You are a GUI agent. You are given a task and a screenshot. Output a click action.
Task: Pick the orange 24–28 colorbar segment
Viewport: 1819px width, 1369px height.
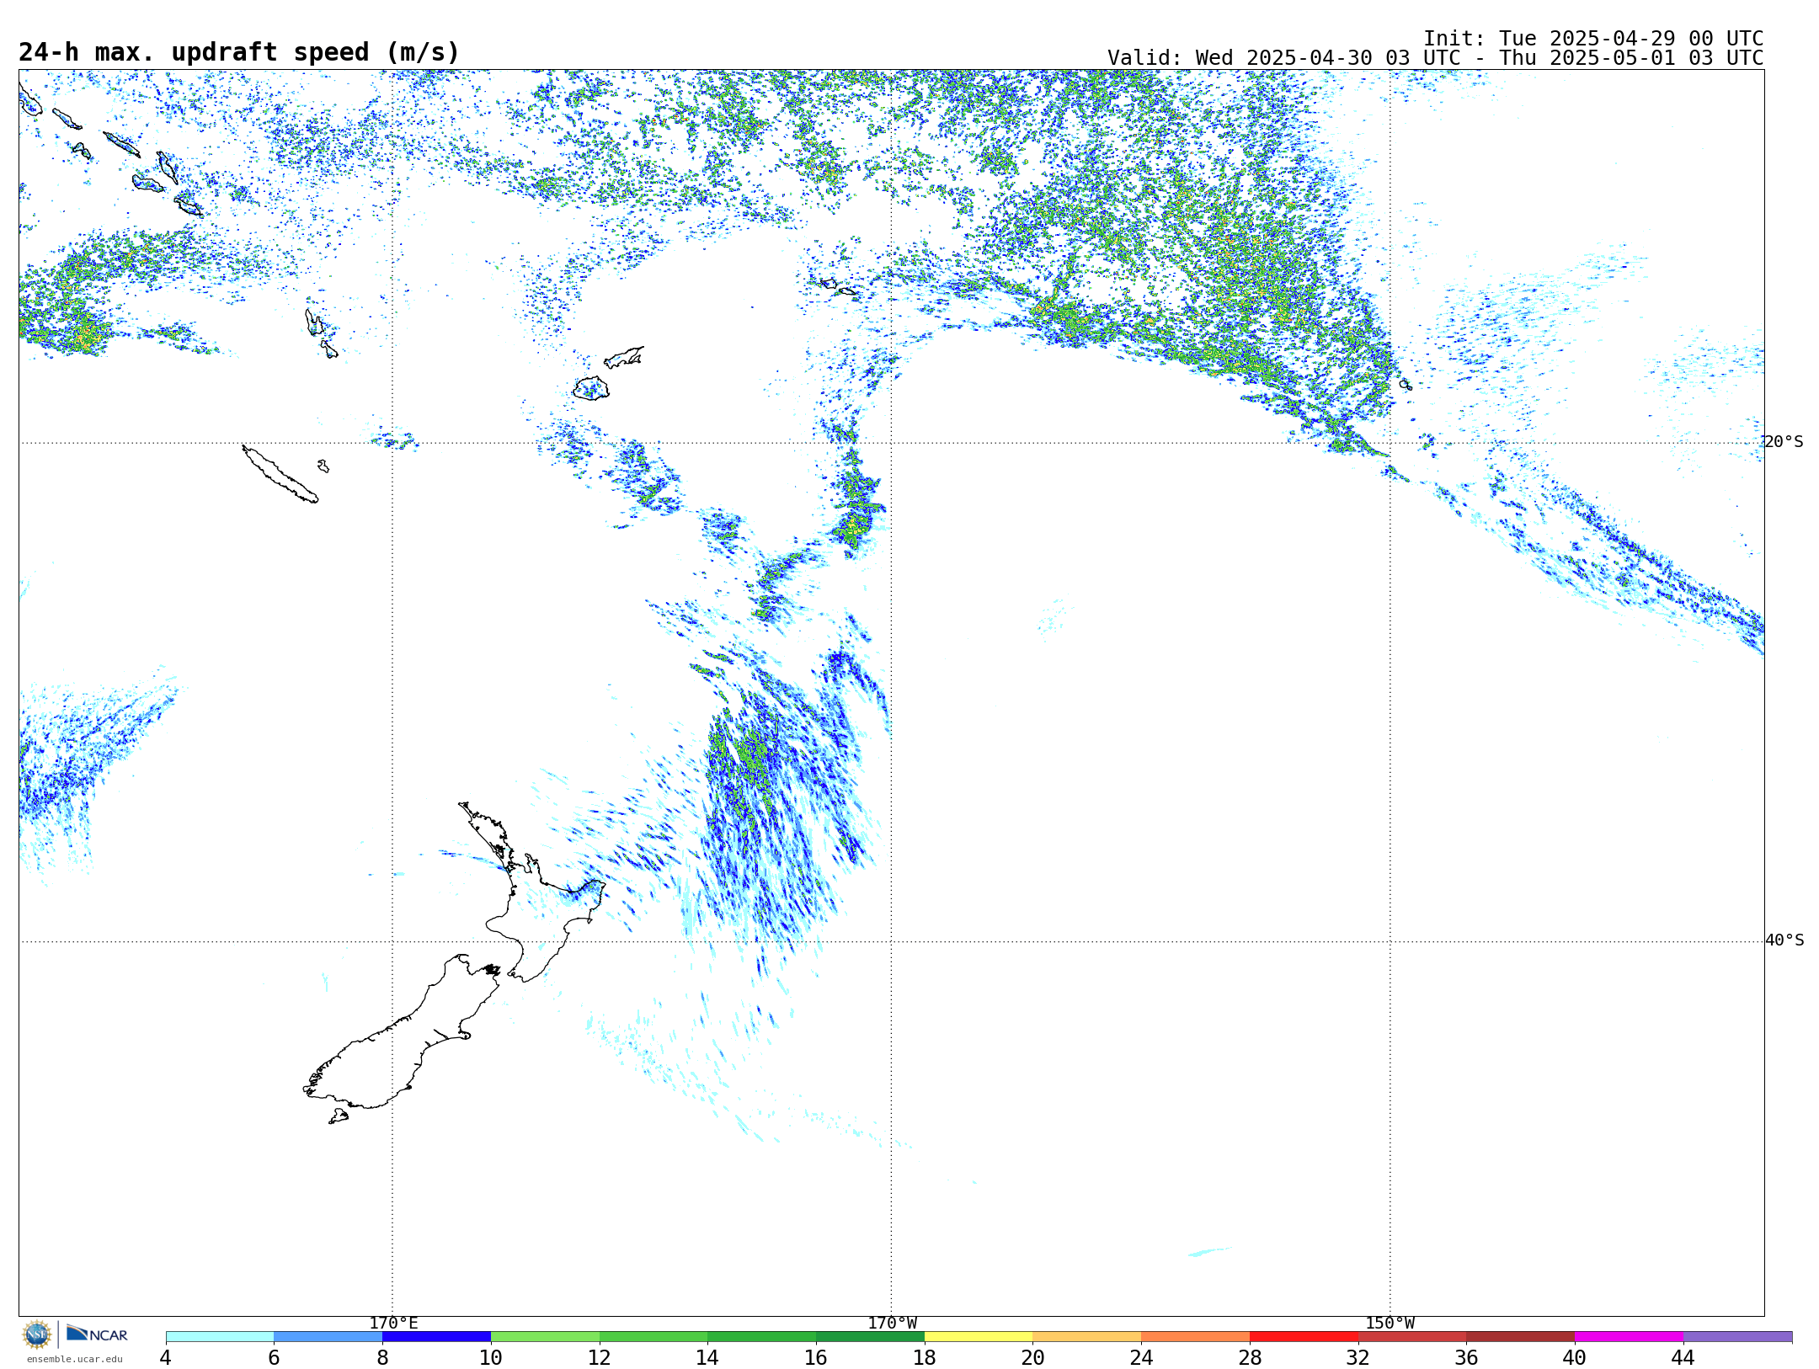(1196, 1337)
